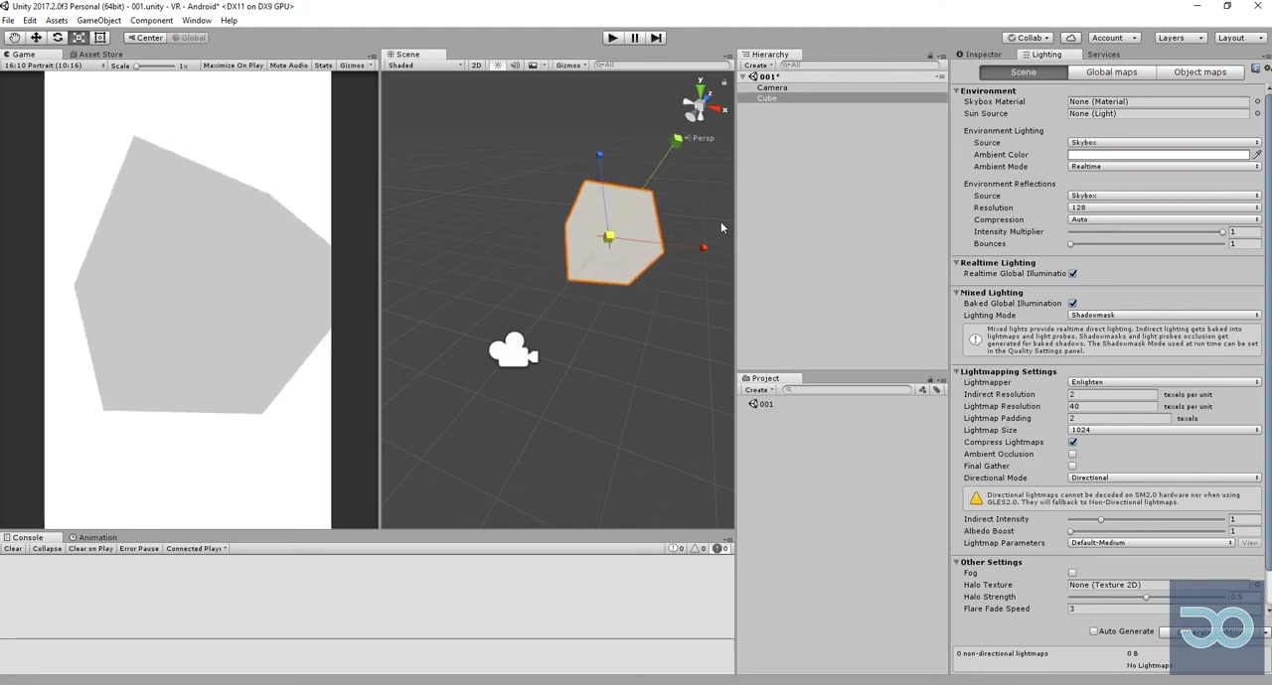Open Lighting Mode Shadowmask dropdown

click(x=1165, y=316)
